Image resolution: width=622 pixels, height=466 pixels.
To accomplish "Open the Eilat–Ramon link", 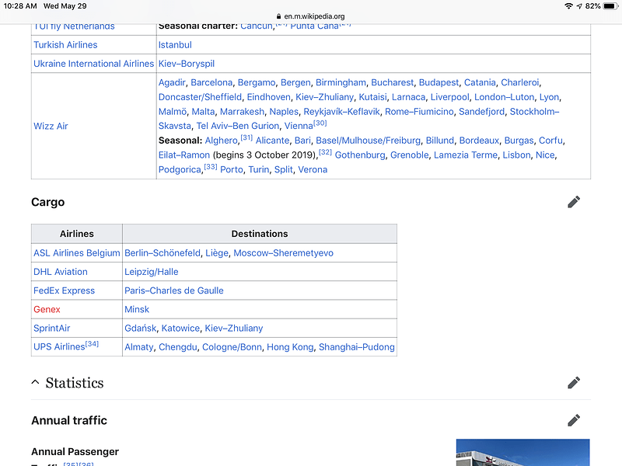I will tap(184, 155).
